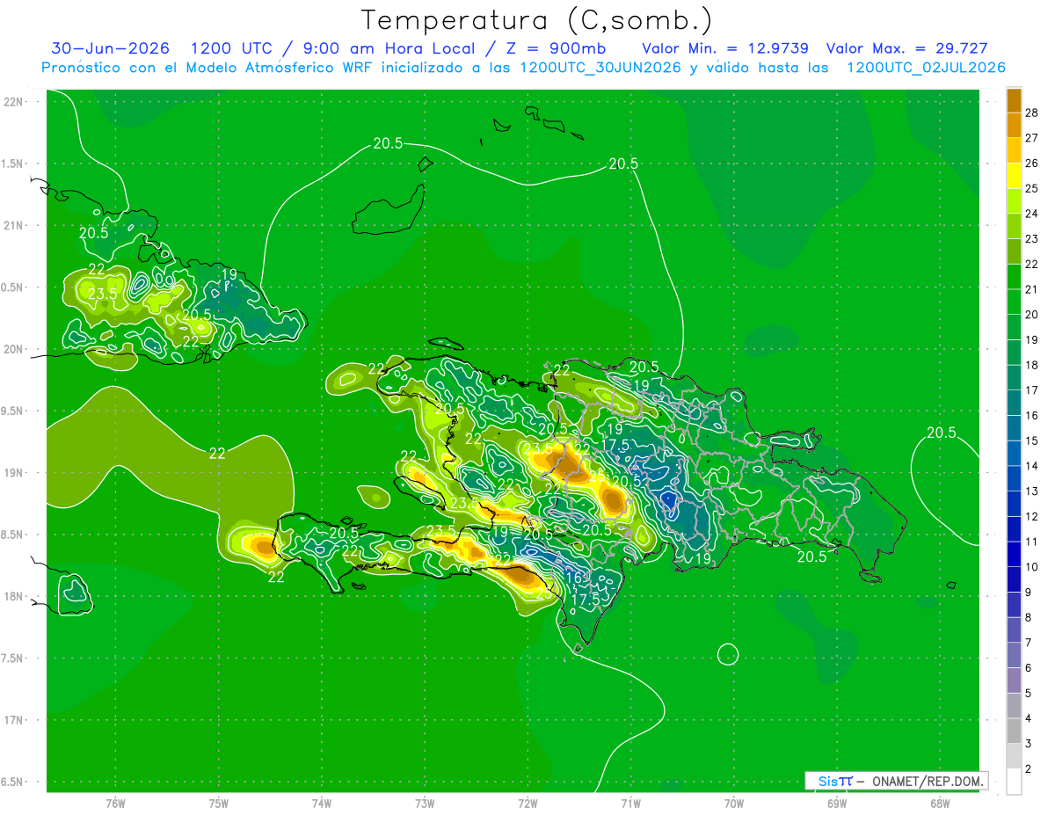This screenshot has width=1055, height=815.
Task: Pick the purple legend swatch between 5 and 6
Action: 1014,680
